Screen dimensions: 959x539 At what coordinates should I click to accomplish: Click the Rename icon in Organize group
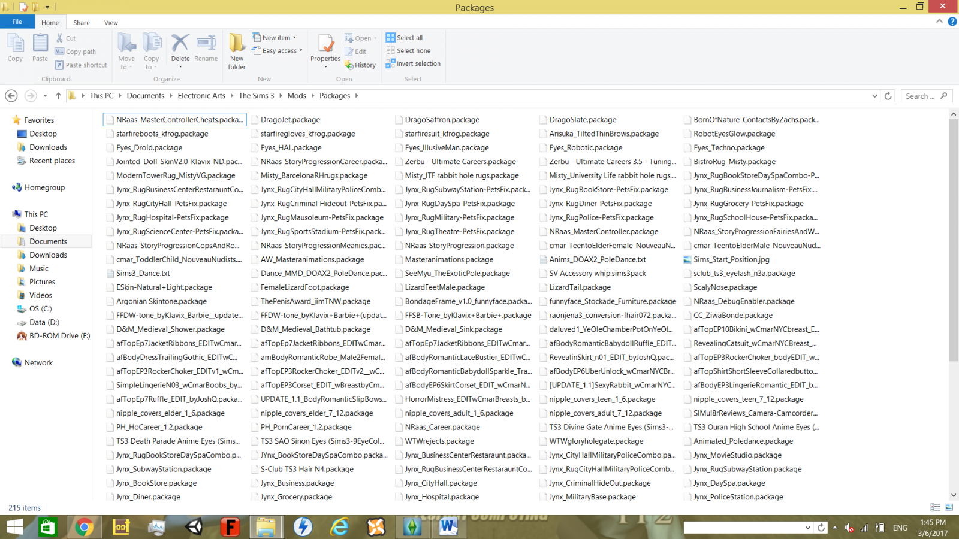206,47
